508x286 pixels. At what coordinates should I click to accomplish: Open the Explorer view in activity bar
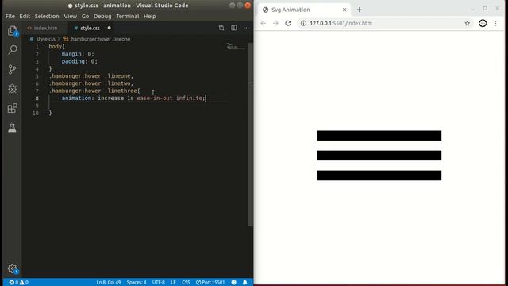[x=13, y=31]
